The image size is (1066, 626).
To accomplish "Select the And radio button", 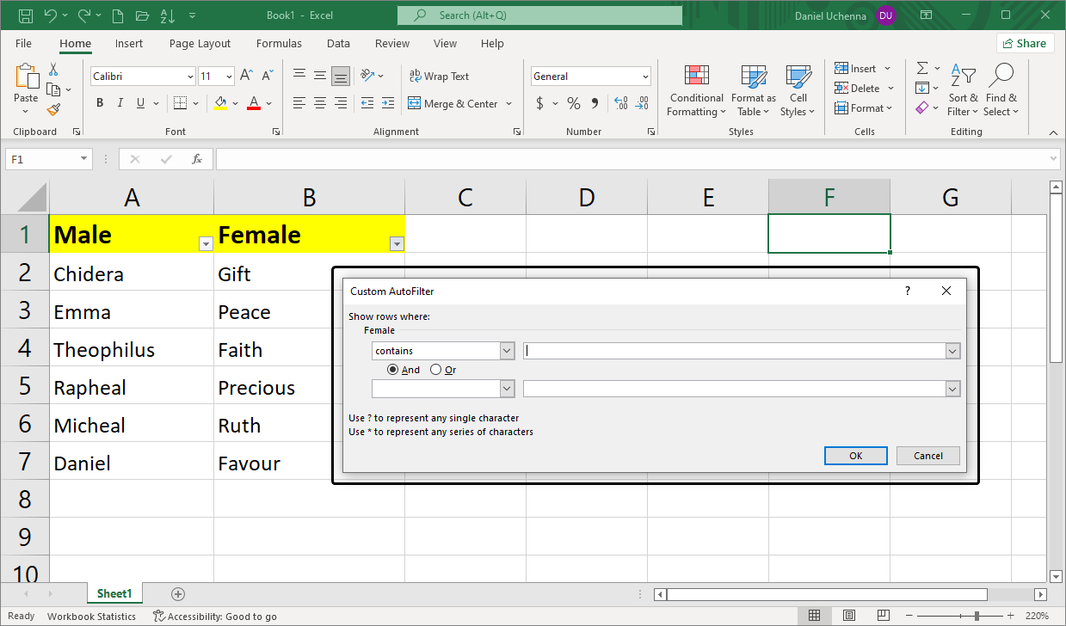I will [x=393, y=370].
